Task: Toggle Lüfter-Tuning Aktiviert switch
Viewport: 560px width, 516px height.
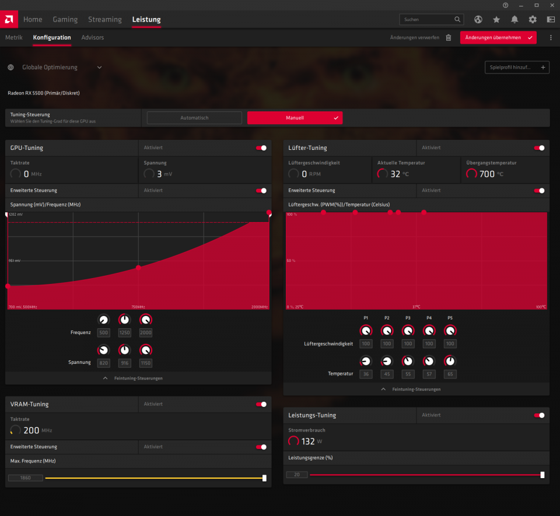Action: point(539,148)
